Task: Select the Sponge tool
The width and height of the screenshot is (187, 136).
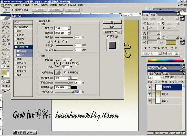Action: [8, 48]
